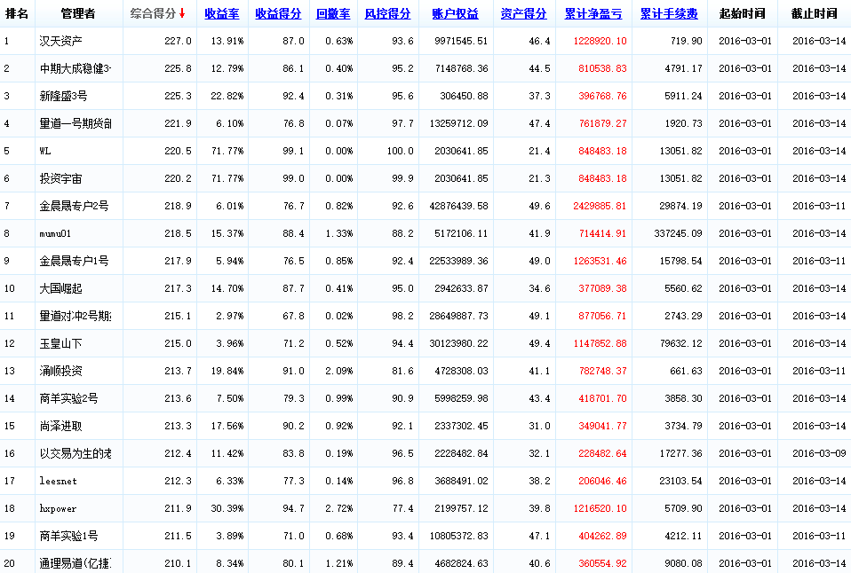Select manager name 商羊实验2号
The image size is (851, 573).
(68, 398)
